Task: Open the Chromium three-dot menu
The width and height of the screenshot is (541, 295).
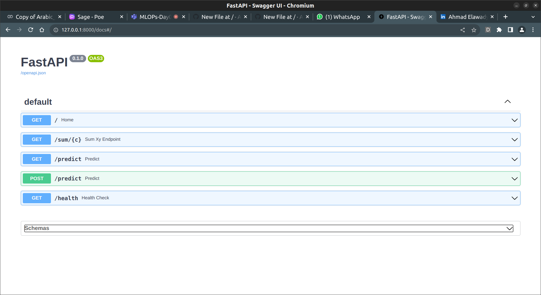Action: tap(533, 30)
